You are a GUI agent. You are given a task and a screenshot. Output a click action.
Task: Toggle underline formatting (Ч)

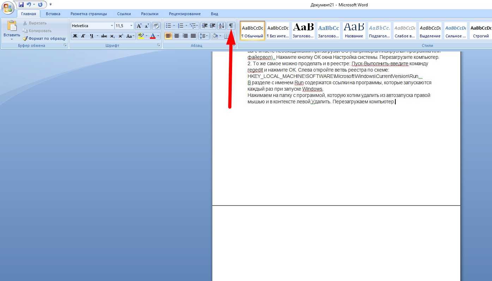click(x=91, y=36)
